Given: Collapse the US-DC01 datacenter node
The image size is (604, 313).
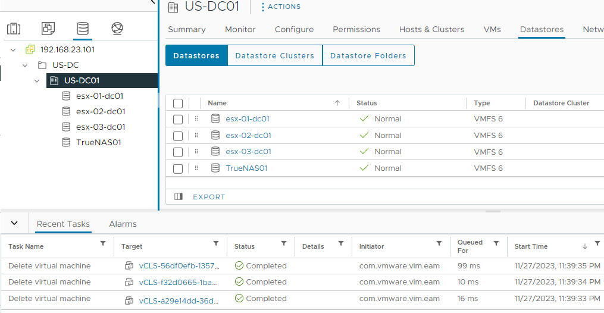Looking at the screenshot, I should 37,81.
